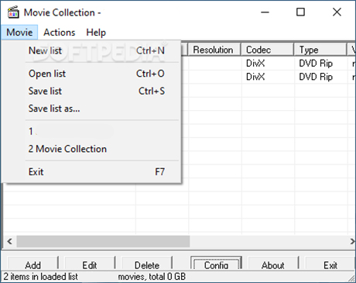Click the Add button
Viewport: 356px width, 283px height.
point(33,264)
